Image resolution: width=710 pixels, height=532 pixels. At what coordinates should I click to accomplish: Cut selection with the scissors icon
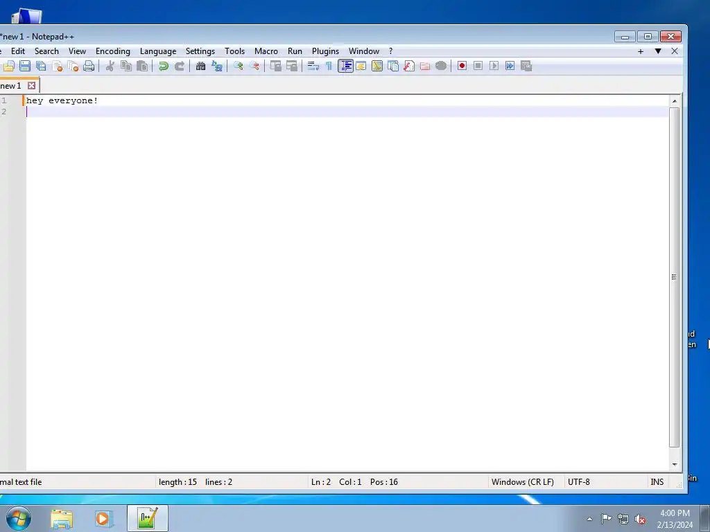110,66
